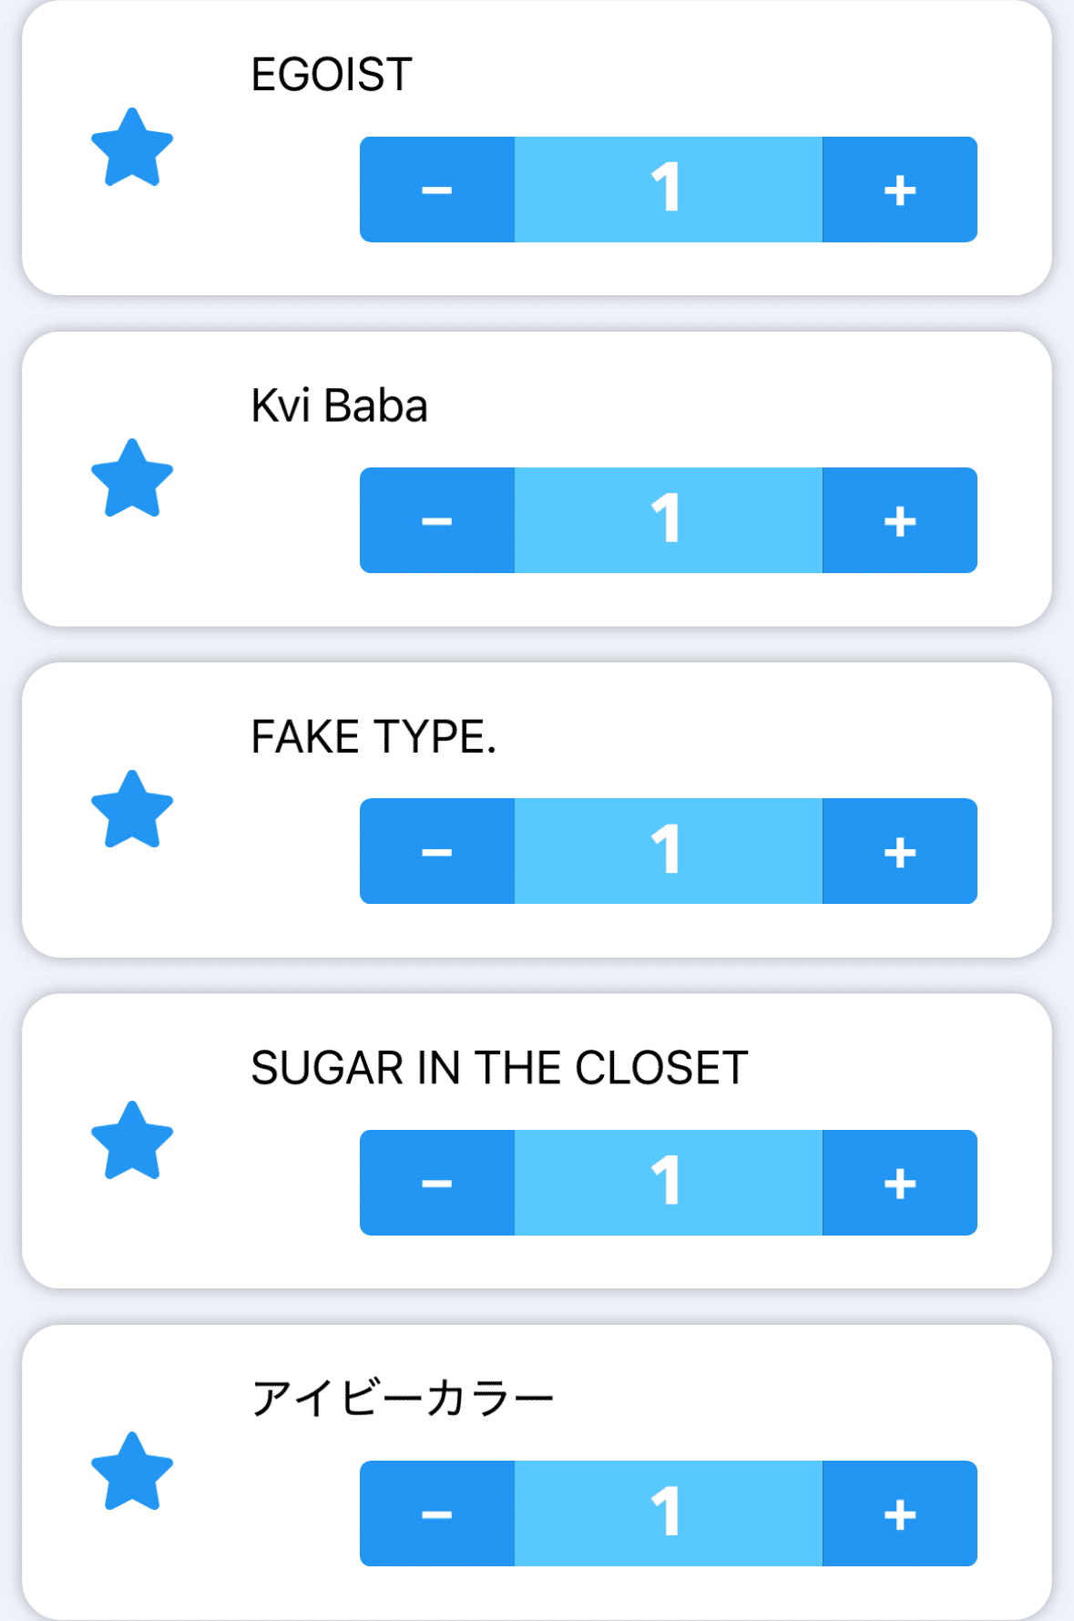The width and height of the screenshot is (1074, 1621).
Task: Decrement the アイビーカラー counter
Action: [x=437, y=1513]
